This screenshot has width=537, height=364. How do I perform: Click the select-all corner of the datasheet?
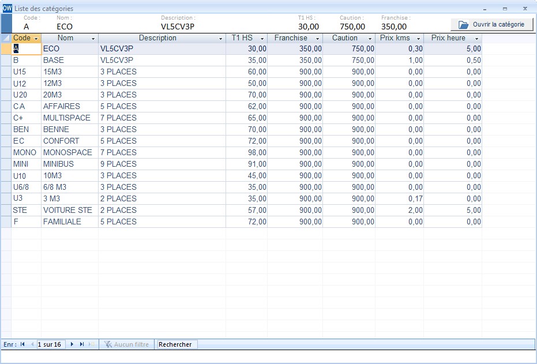tap(6, 38)
